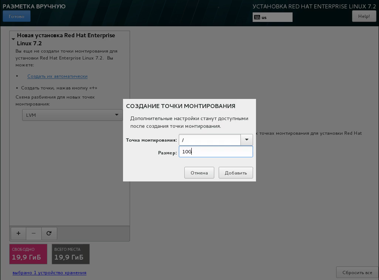Open the LVM partitioning scheme dropdown

[x=72, y=115]
